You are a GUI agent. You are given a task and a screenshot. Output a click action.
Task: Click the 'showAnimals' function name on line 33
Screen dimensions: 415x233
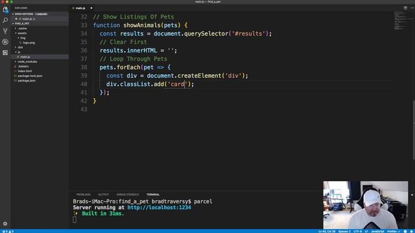(x=142, y=25)
